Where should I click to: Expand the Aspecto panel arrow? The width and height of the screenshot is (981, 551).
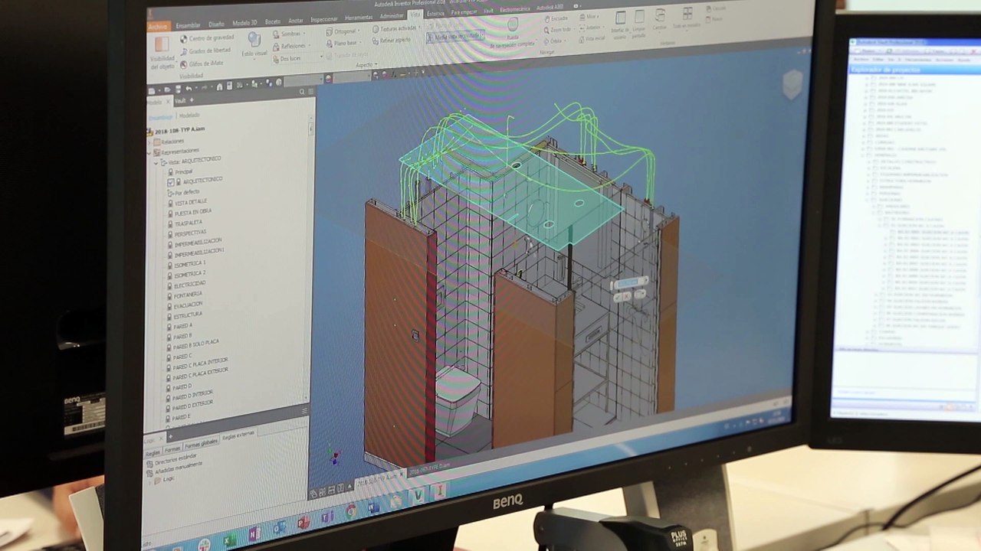[378, 64]
